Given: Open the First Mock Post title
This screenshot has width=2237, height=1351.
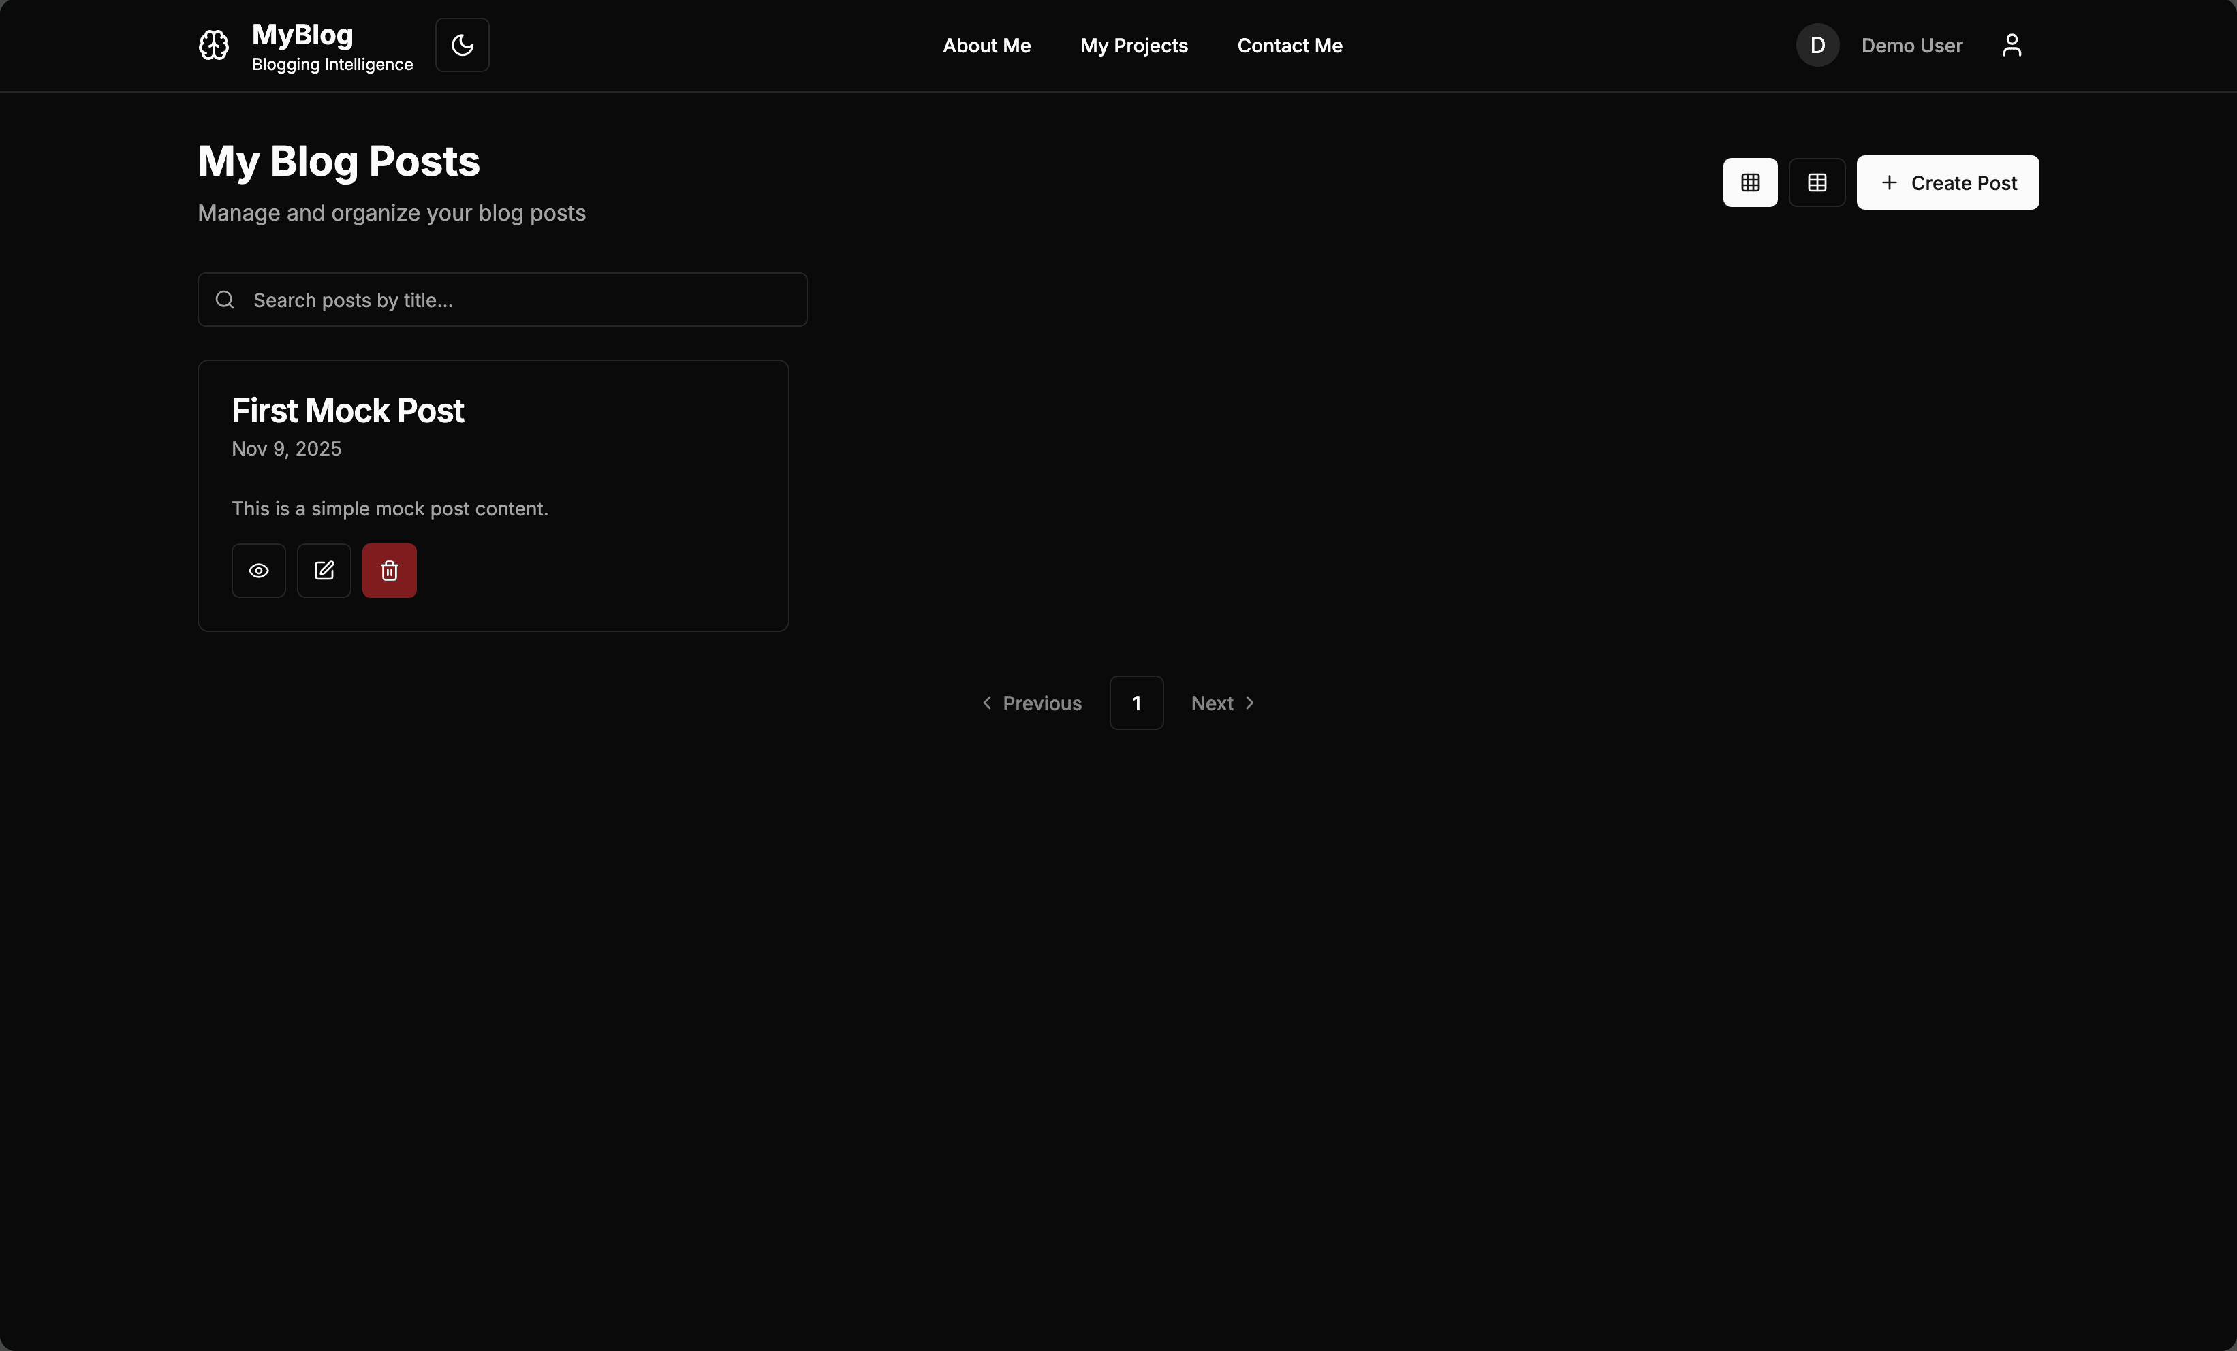Looking at the screenshot, I should coord(347,411).
